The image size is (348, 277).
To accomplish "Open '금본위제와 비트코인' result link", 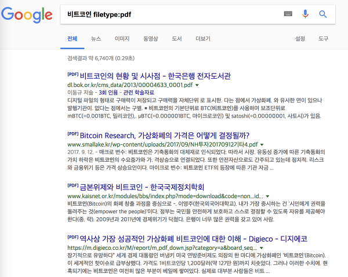I will (x=142, y=187).
